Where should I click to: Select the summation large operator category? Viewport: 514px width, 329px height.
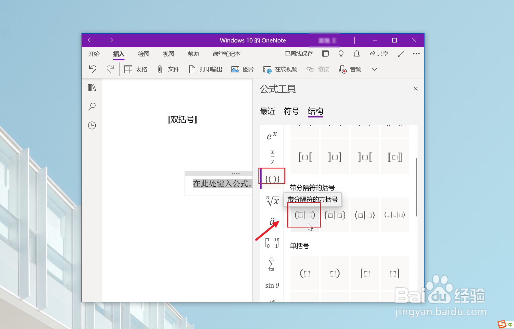pos(271,264)
